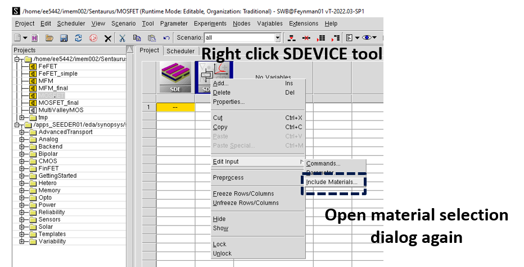
Task: Select Include Materials... from submenu
Action: coord(331,182)
